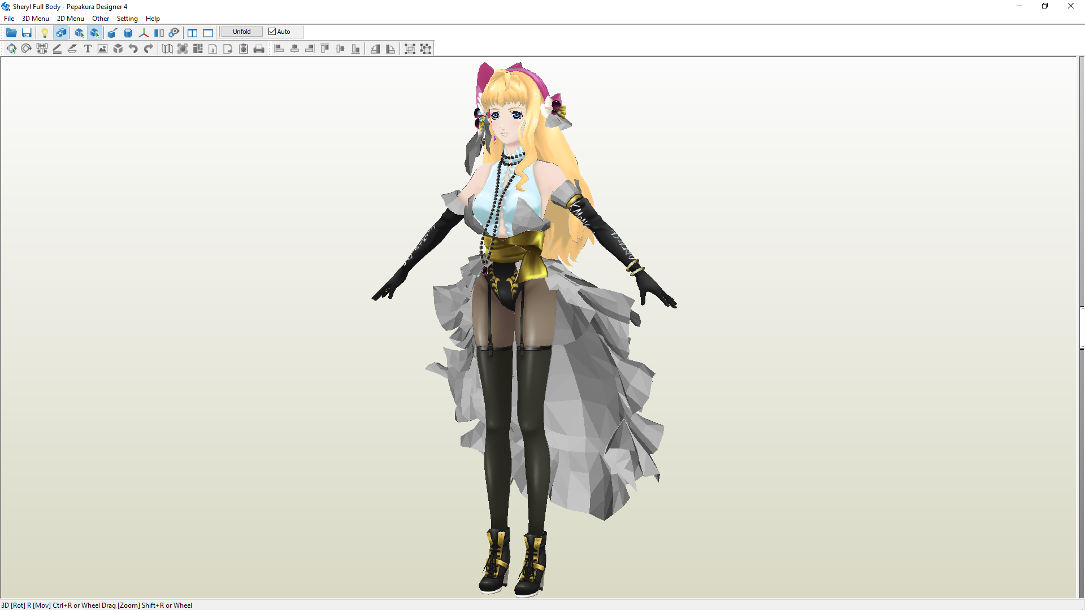
Task: Open the 2D Menu
Action: (x=71, y=18)
